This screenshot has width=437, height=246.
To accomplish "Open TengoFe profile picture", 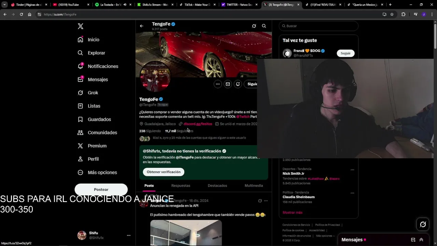I will tap(155, 76).
